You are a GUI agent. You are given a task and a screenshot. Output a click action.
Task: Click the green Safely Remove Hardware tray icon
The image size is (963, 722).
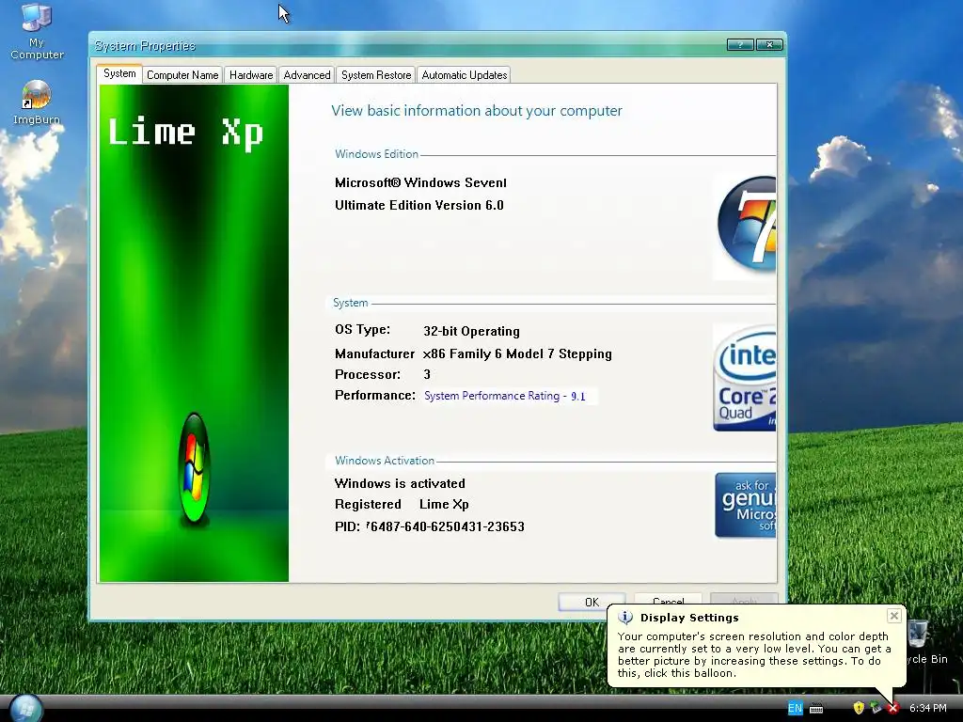pos(876,708)
